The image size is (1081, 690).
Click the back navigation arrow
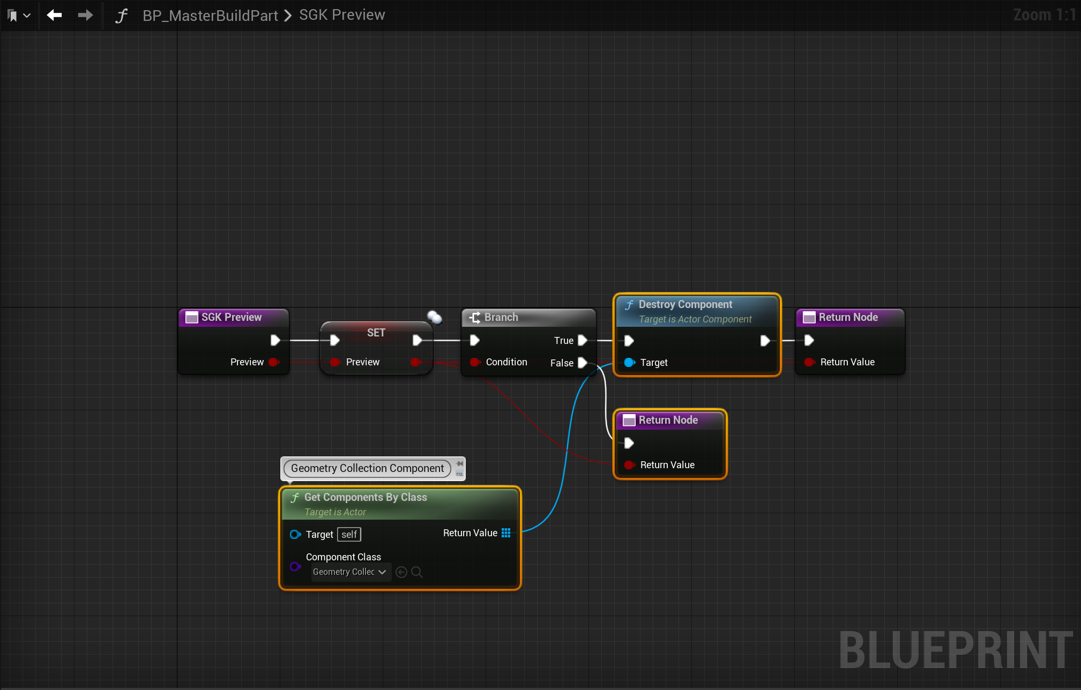pos(54,15)
